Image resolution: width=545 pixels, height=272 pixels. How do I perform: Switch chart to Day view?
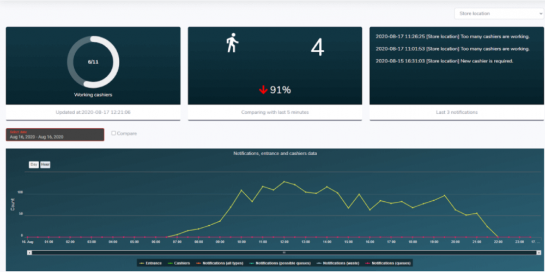coord(34,165)
